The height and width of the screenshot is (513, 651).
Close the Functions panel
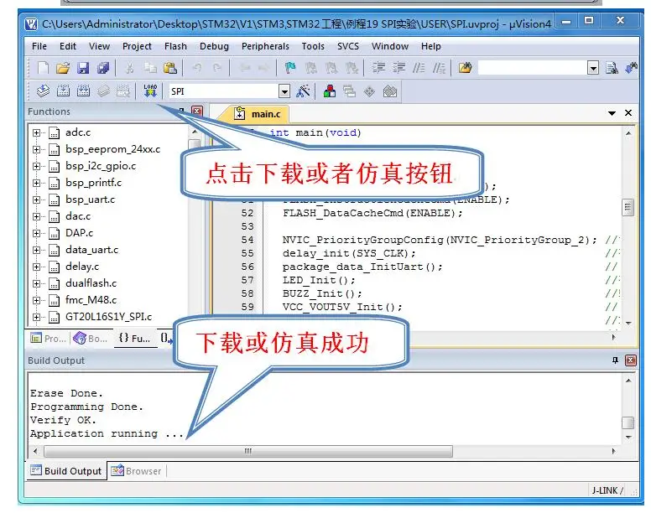[197, 111]
